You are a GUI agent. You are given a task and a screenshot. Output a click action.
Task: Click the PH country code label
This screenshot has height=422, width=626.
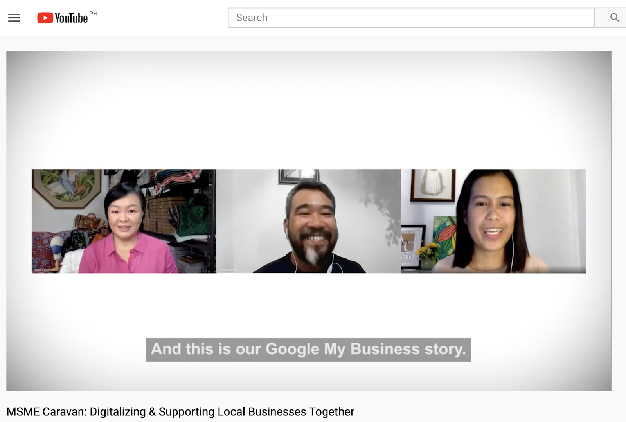click(93, 14)
